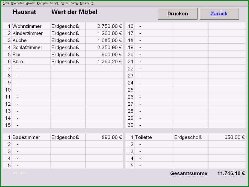249x187 pixels.
Task: Click Erdgeschoß in the Wohnzimmer row
Action: (65, 26)
